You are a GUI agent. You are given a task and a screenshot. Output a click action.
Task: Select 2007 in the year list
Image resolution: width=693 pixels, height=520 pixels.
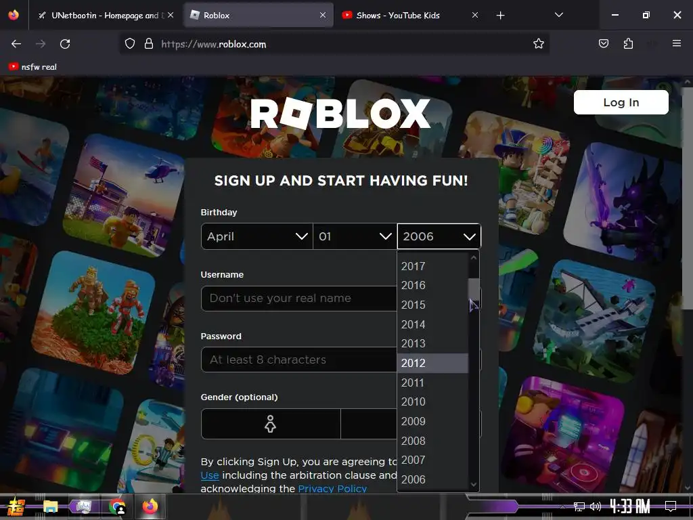point(432,460)
